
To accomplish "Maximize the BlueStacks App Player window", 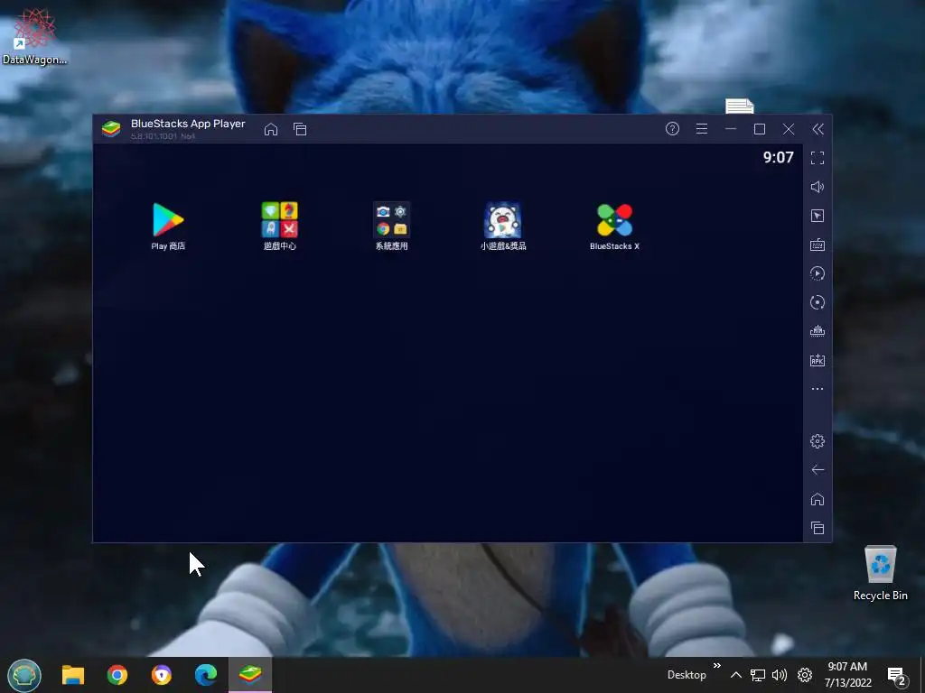I will pos(759,128).
